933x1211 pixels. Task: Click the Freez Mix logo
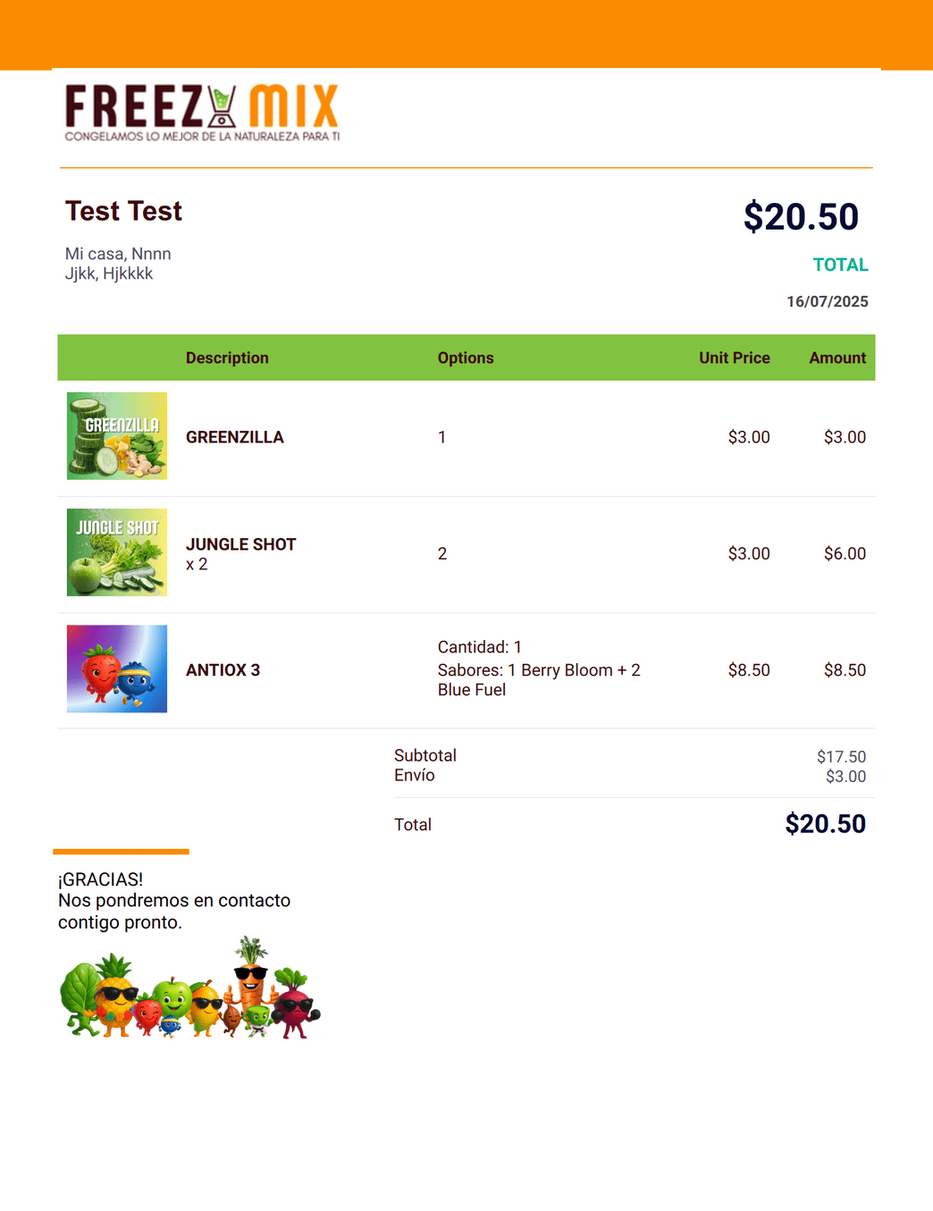click(202, 113)
